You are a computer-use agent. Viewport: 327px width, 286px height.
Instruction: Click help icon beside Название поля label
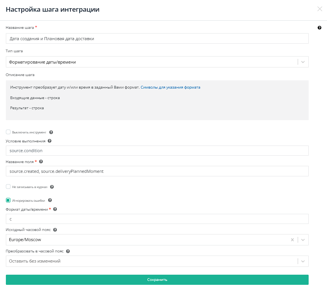[x=41, y=161]
